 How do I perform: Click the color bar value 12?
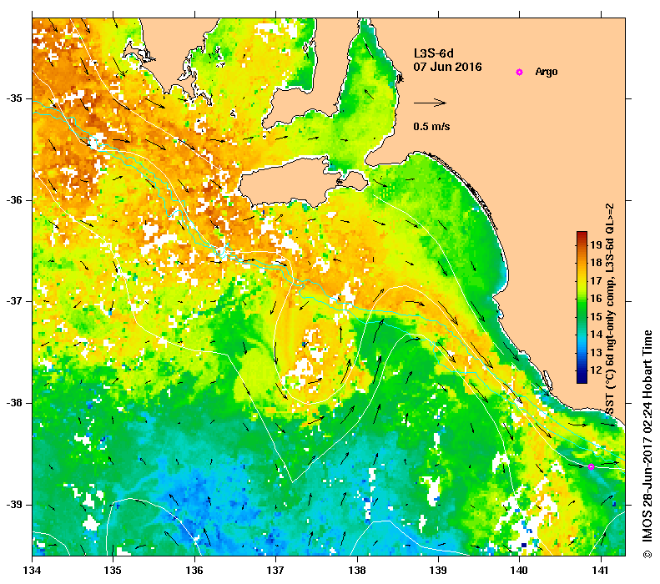coord(596,370)
